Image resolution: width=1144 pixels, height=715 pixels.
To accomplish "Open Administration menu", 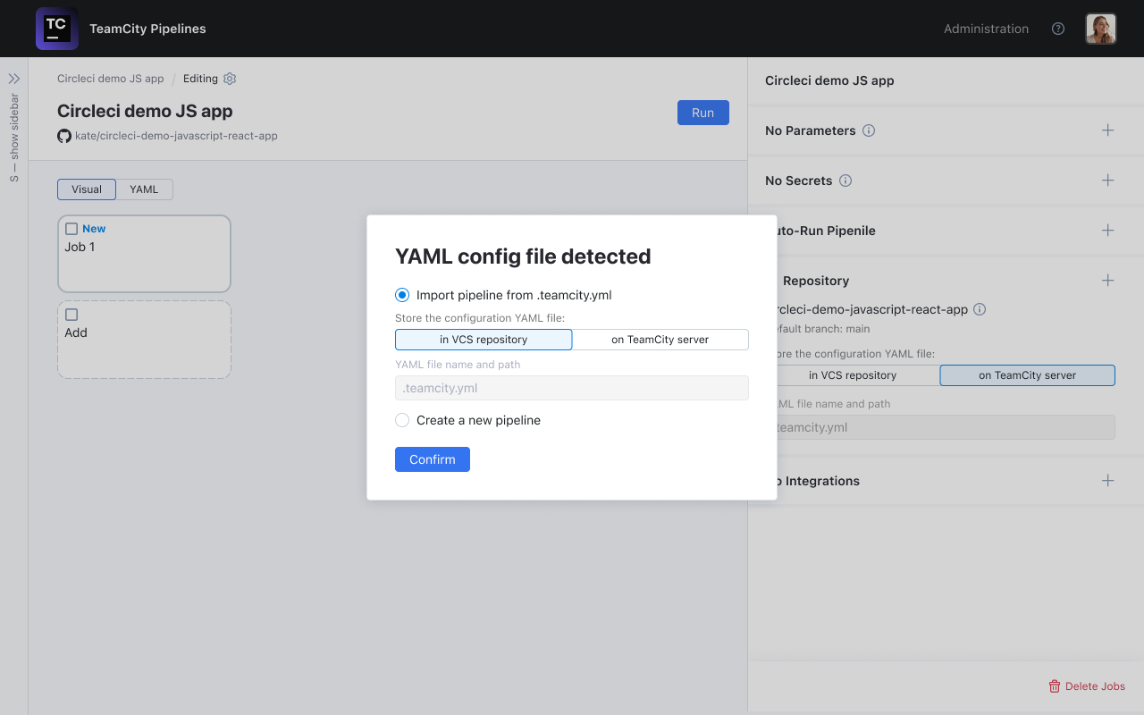I will click(986, 29).
